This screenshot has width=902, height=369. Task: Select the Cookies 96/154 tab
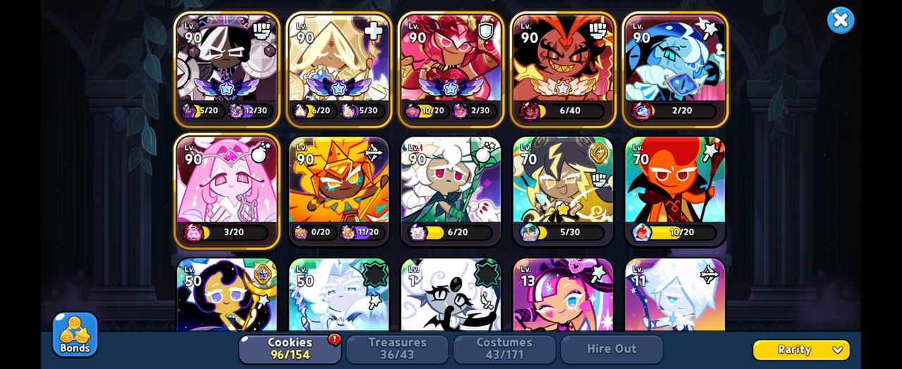[290, 349]
